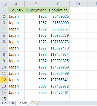Image resolution: width=97 pixels, height=106 pixels.
Task: Select cell with year 1957
Action: [x=36, y=23]
